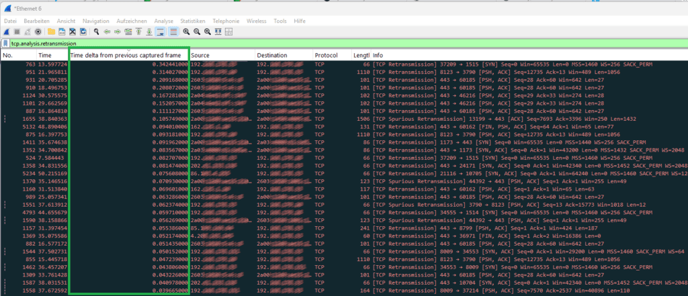Open the Aufzeichnen menu
This screenshot has height=296, width=688.
tap(132, 21)
